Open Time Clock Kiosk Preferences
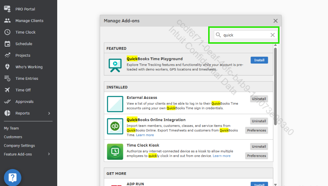Screen dimensions: 328x186 coord(256,156)
